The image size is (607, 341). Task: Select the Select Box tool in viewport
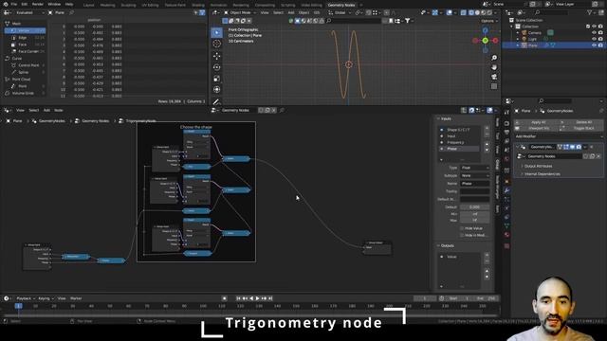pyautogui.click(x=217, y=32)
